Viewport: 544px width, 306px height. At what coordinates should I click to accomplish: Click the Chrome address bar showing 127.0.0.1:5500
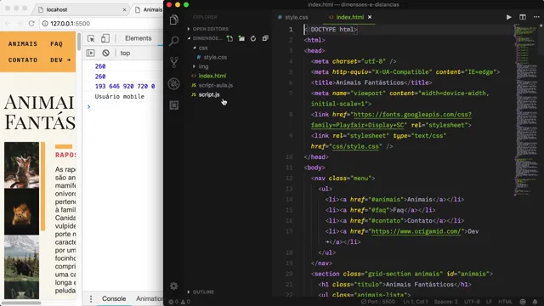pyautogui.click(x=100, y=24)
